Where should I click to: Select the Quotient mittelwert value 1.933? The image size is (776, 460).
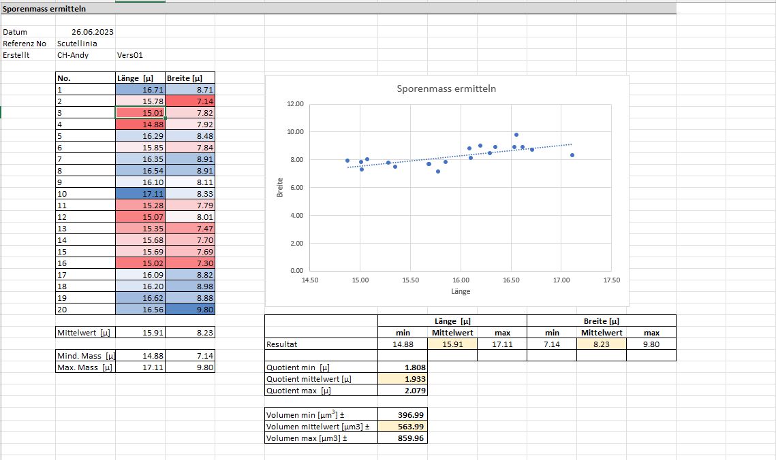tap(403, 379)
